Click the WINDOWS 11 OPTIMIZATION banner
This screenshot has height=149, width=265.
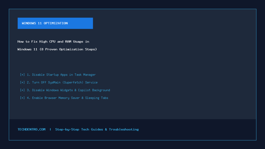(55, 23)
